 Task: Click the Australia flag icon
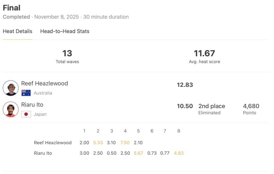[x=26, y=93]
